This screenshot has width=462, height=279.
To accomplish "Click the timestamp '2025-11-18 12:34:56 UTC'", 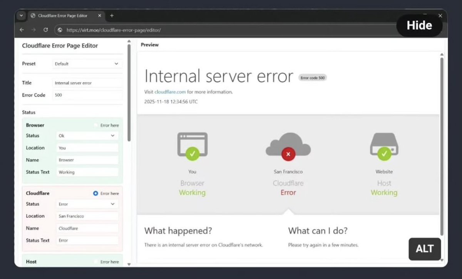I will pyautogui.click(x=171, y=102).
